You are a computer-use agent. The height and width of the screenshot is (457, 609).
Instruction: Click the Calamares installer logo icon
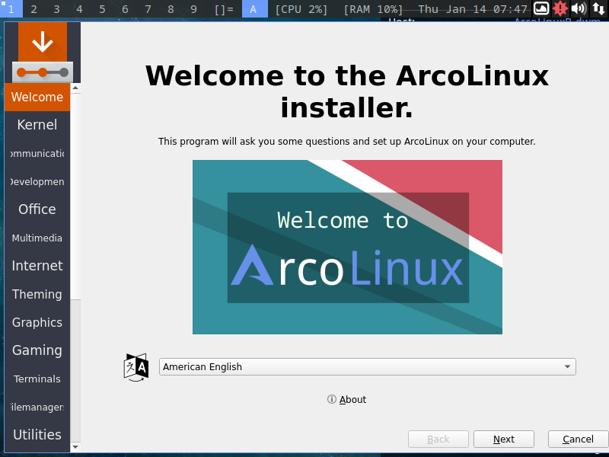tap(43, 52)
